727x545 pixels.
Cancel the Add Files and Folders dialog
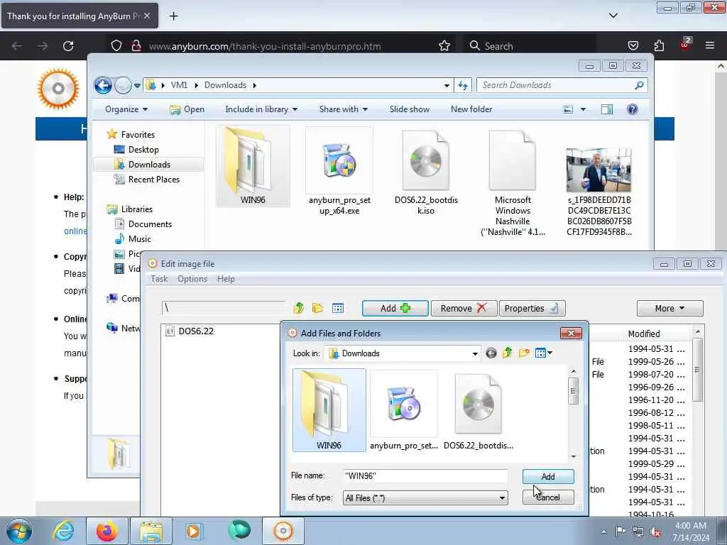(547, 497)
